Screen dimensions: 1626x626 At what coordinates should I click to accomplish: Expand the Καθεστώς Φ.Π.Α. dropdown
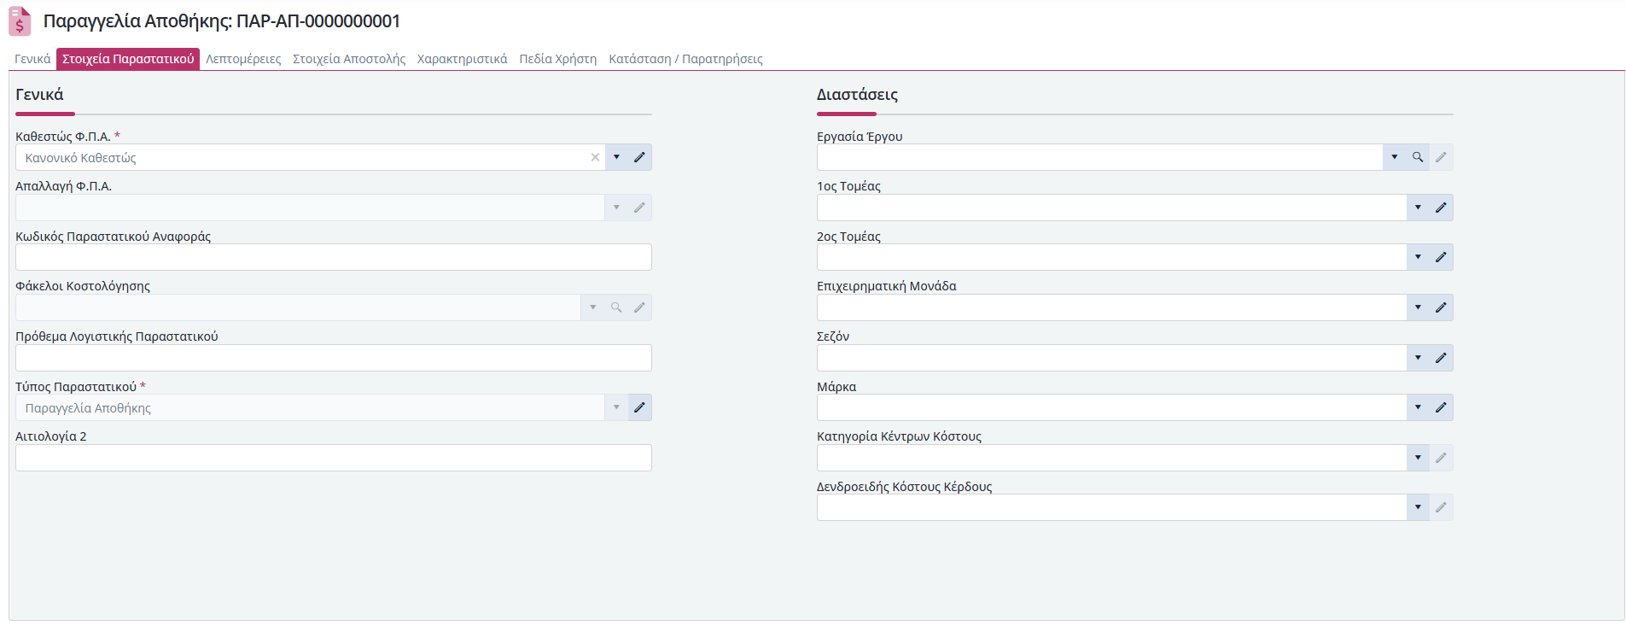[x=616, y=157]
